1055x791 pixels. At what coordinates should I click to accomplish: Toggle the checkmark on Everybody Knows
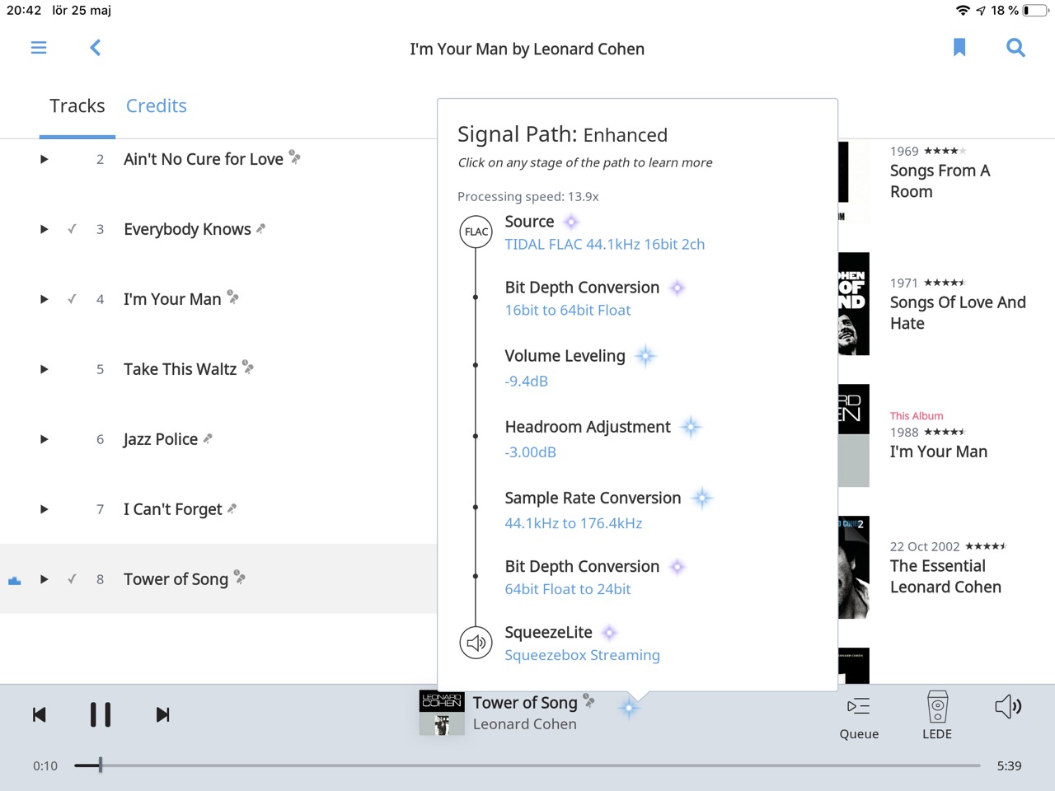coord(72,229)
